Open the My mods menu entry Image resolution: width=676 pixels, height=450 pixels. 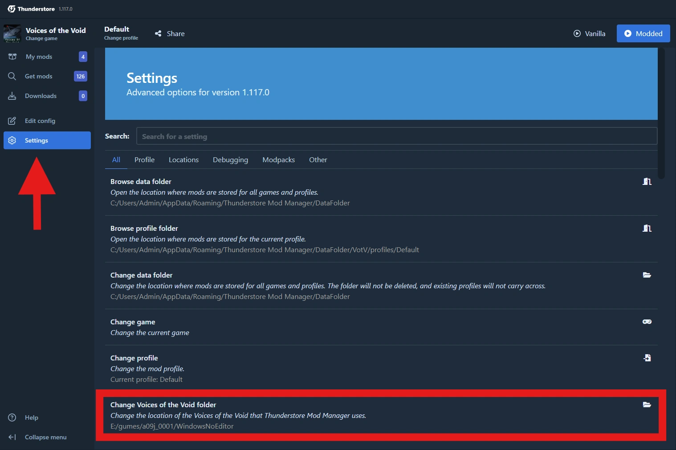(x=47, y=57)
